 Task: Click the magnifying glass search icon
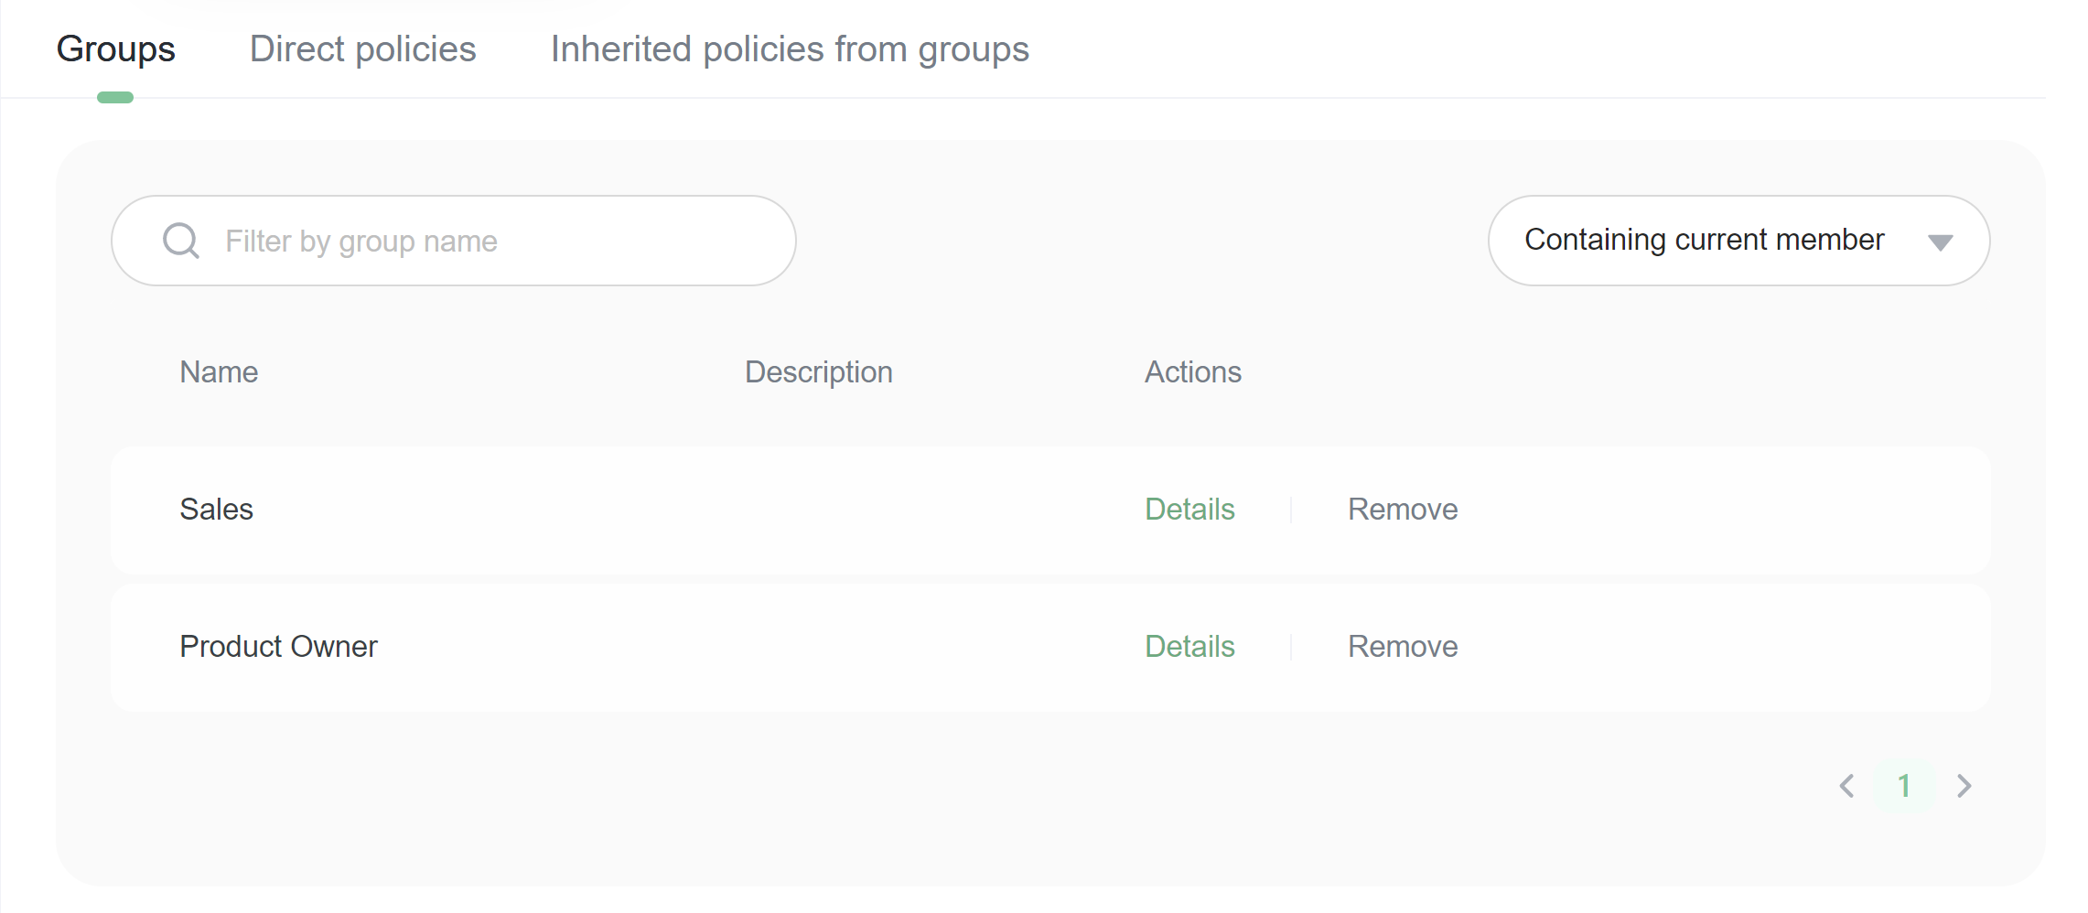pyautogui.click(x=180, y=241)
